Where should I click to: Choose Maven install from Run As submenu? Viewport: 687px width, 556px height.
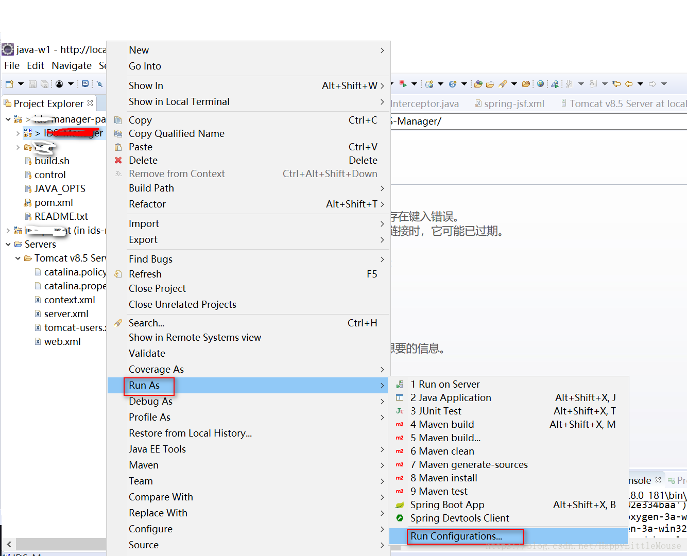tap(508, 478)
